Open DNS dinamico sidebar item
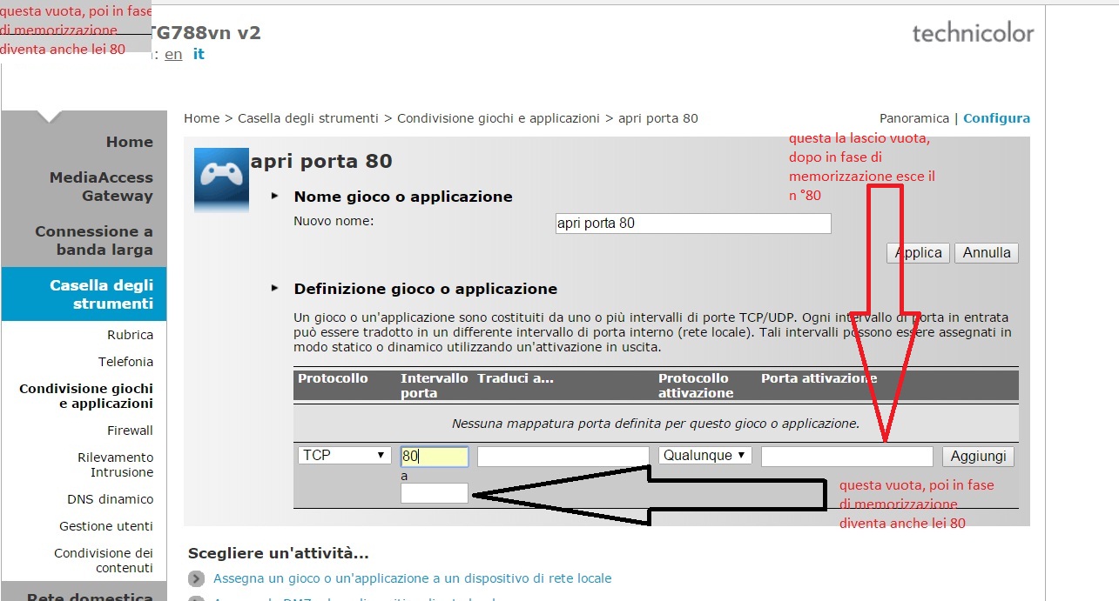Viewport: 1119px width, 601px height. click(x=110, y=499)
